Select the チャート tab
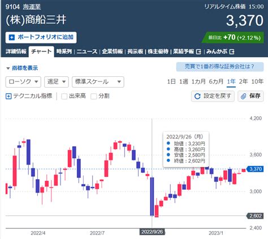The height and width of the screenshot is (239, 268). tap(41, 51)
